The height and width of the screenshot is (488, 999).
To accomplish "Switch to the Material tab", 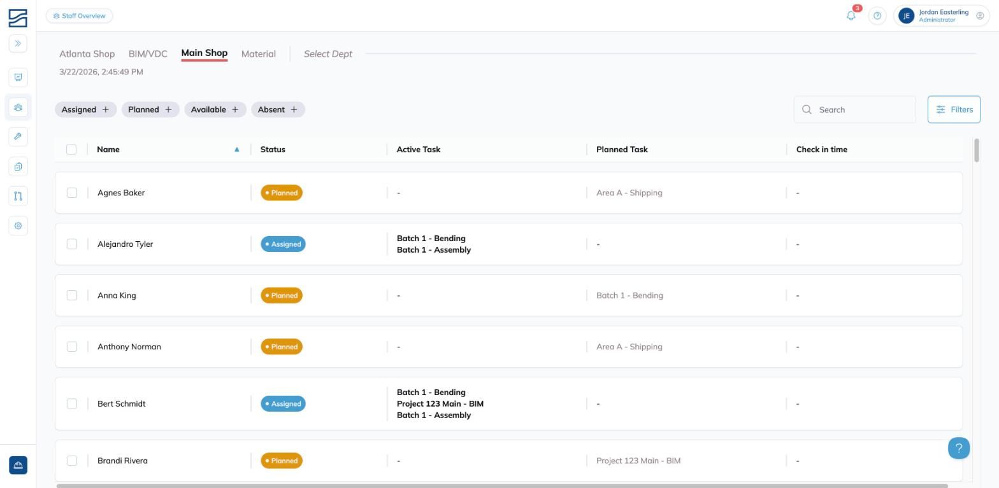I will pyautogui.click(x=259, y=54).
